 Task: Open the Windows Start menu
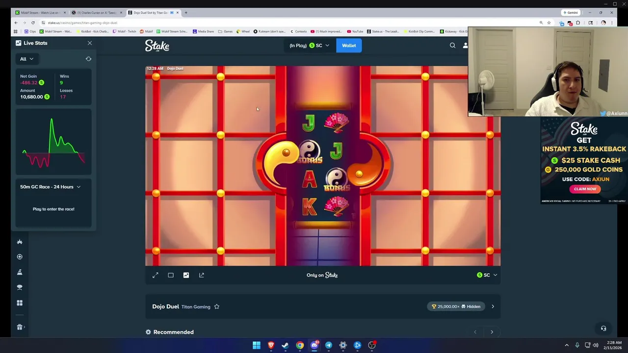(257, 345)
